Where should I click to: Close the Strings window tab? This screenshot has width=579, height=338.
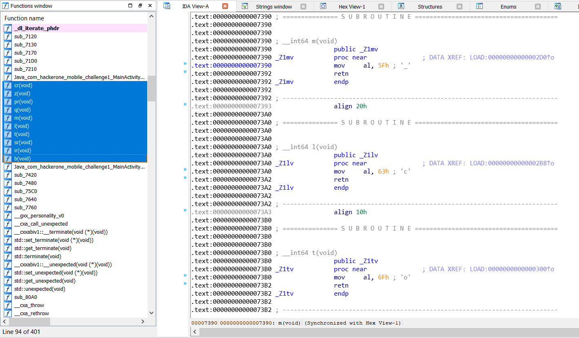(303, 7)
